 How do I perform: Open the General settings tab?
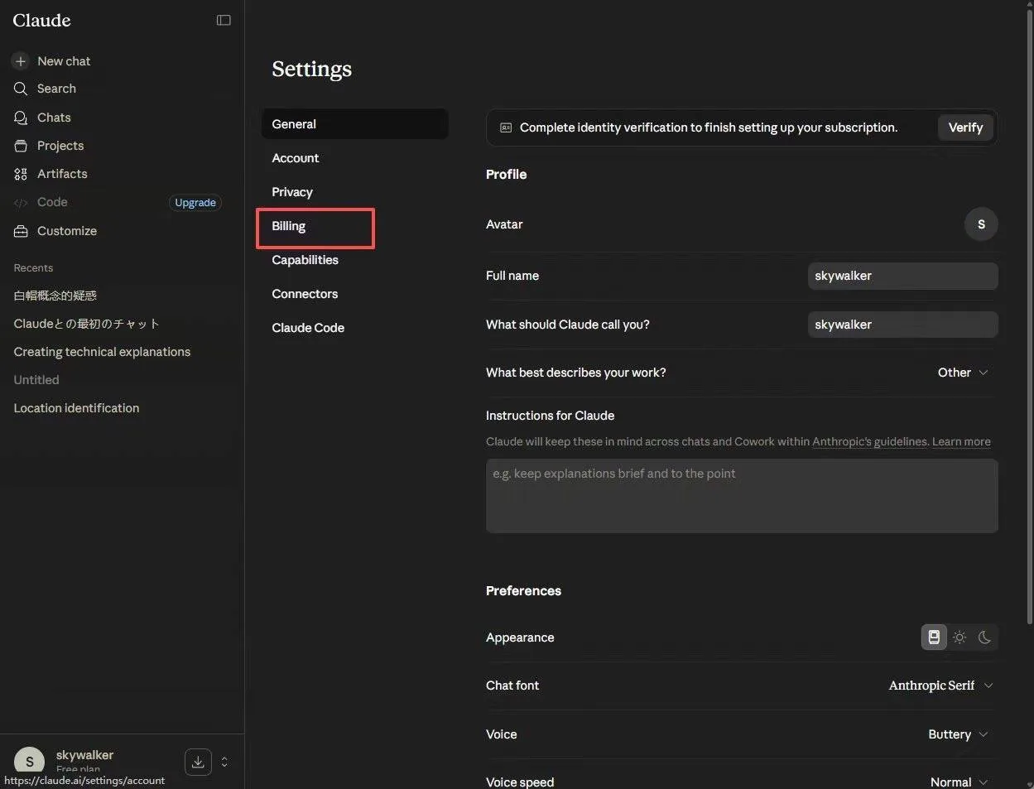[x=354, y=124]
